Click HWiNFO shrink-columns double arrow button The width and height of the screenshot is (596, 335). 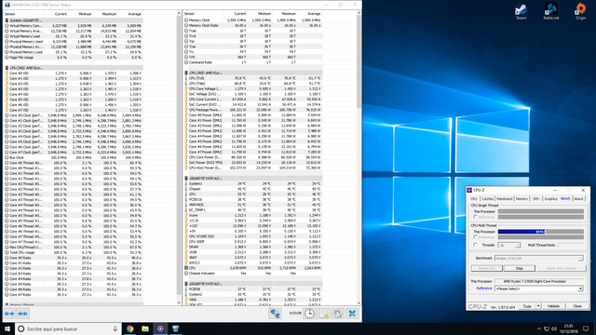coord(22,314)
